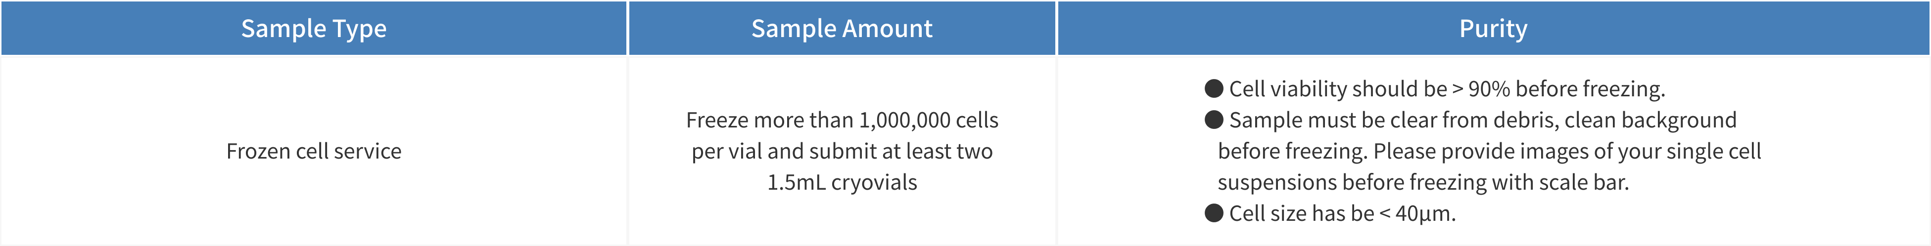
Task: Click the Sample Amount column header
Action: coord(842,29)
